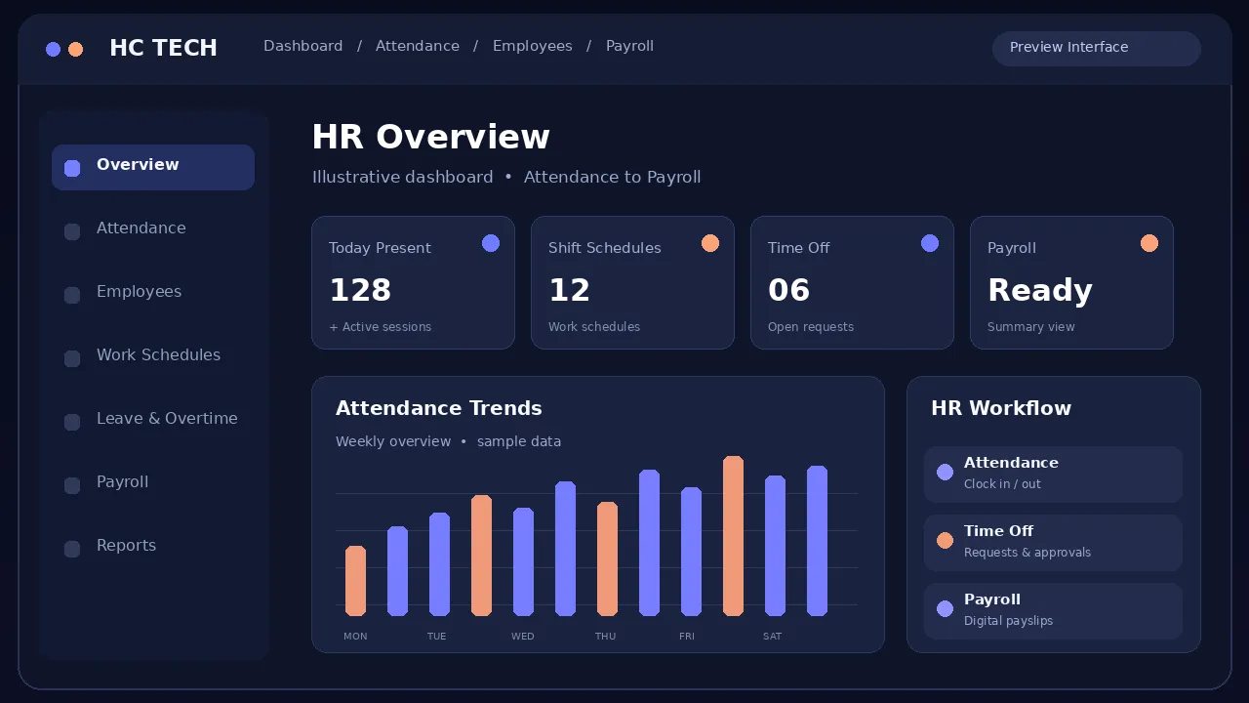Click the square icon beside Reports
Image resolution: width=1249 pixels, height=703 pixels.
click(72, 549)
